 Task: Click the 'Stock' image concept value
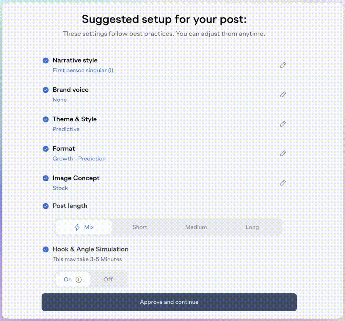pyautogui.click(x=60, y=188)
